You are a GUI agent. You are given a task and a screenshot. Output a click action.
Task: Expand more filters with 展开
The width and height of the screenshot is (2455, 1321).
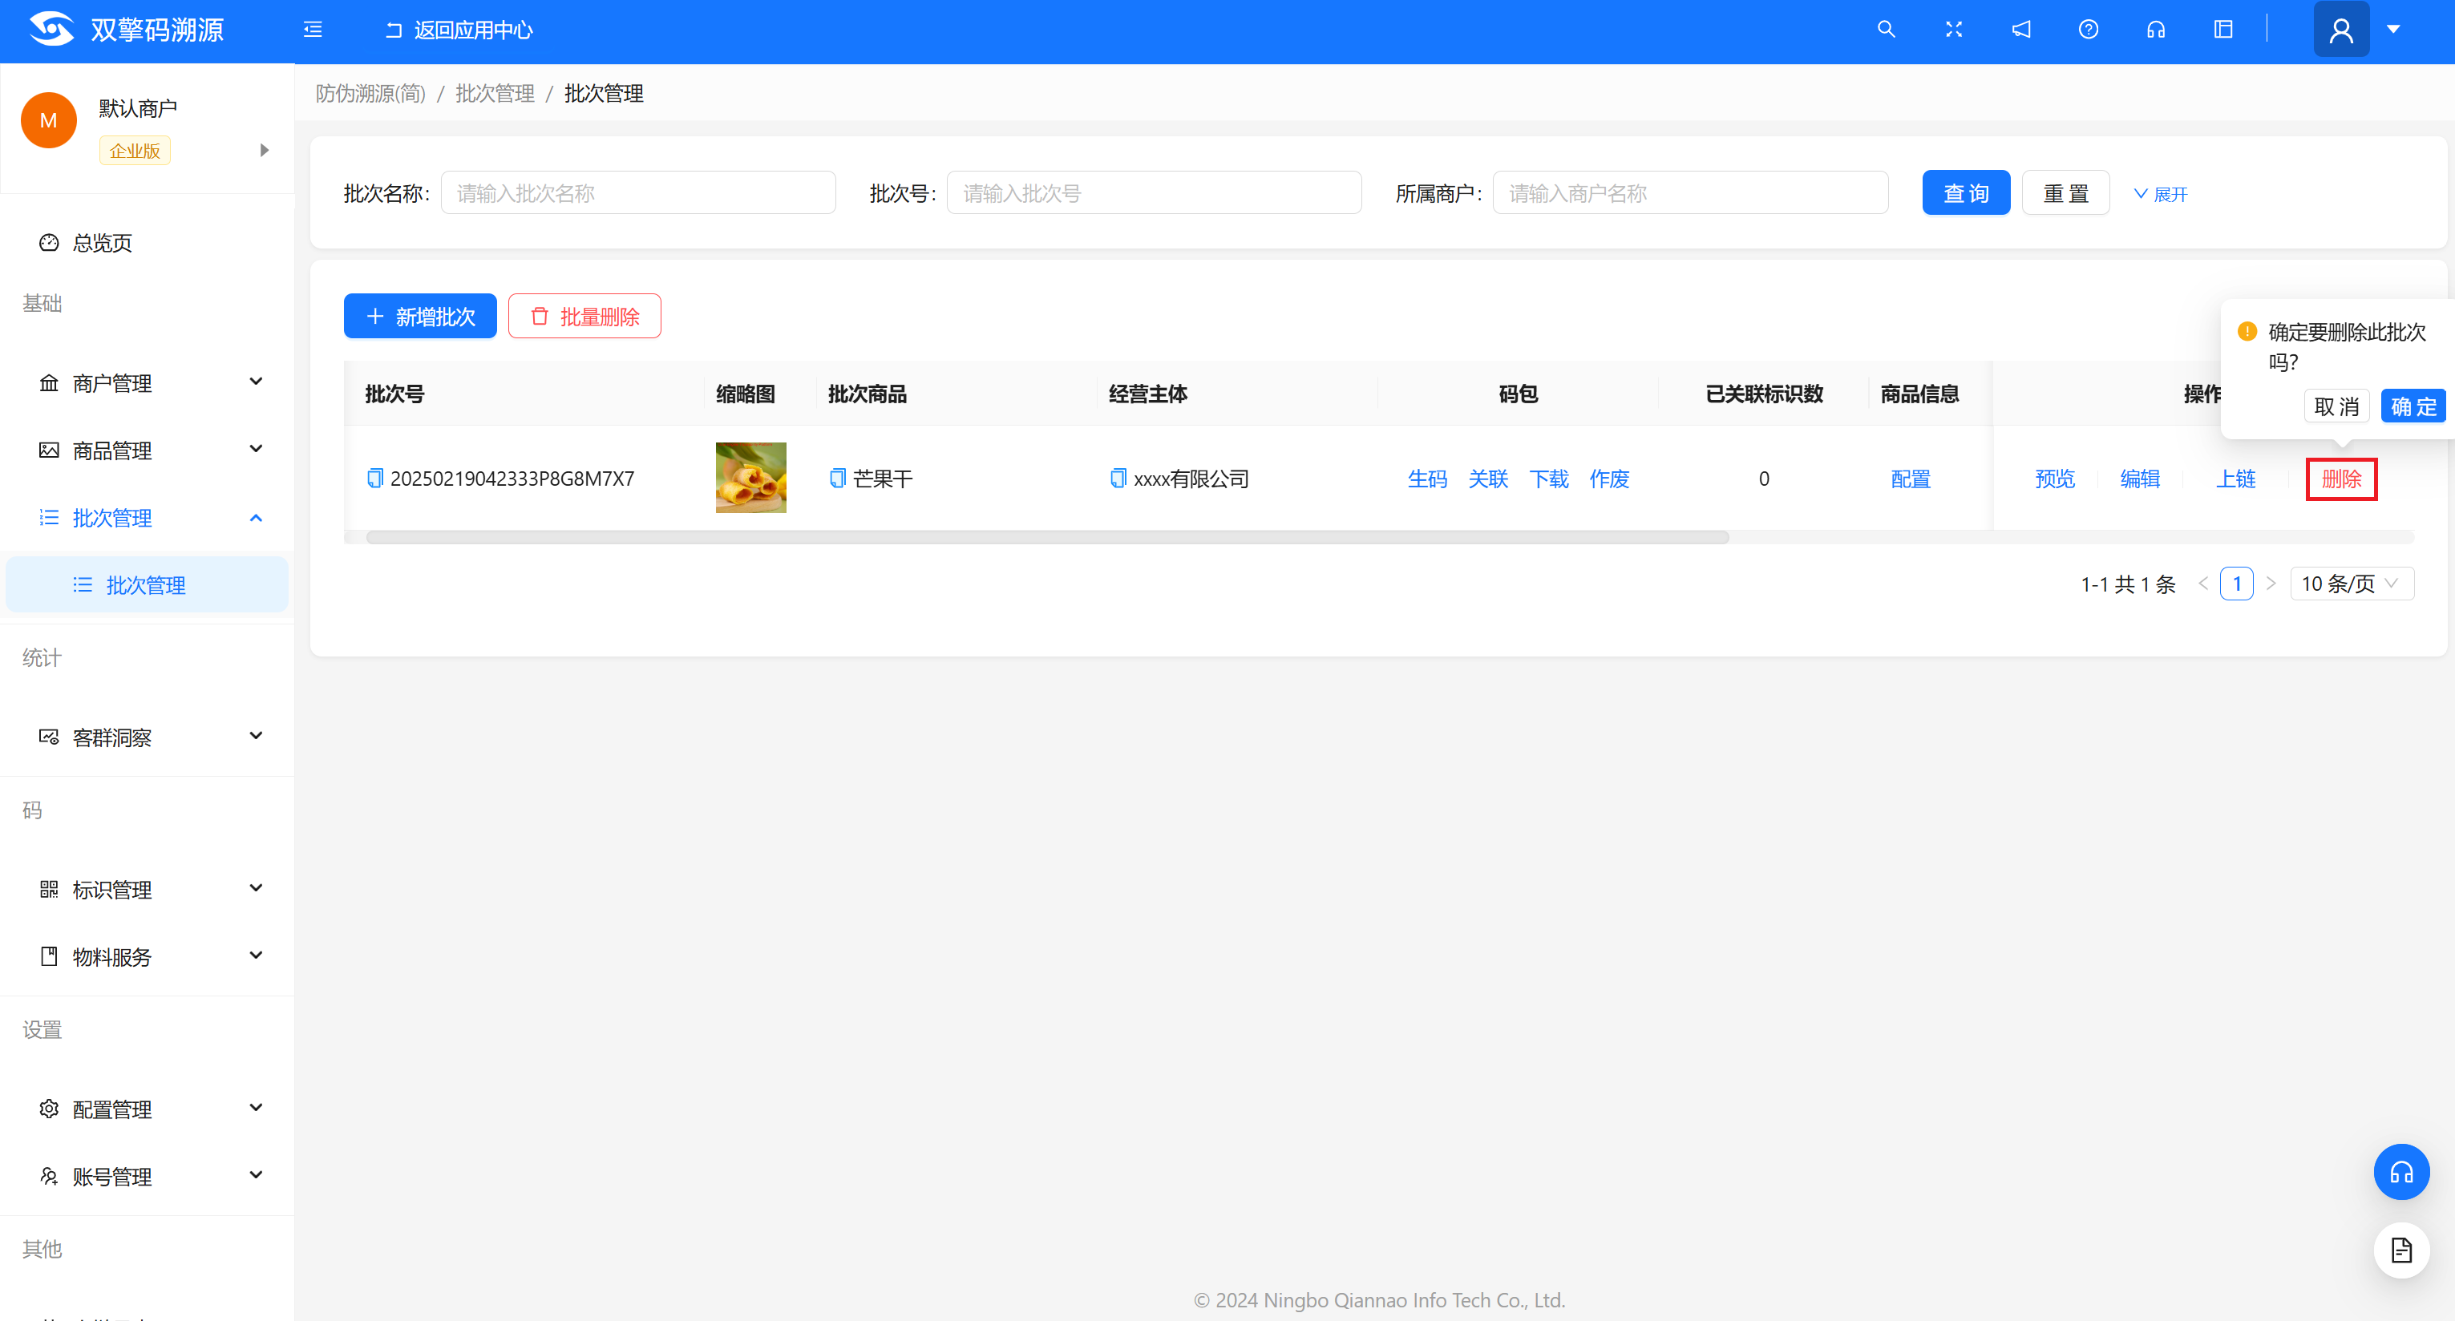coord(2161,195)
